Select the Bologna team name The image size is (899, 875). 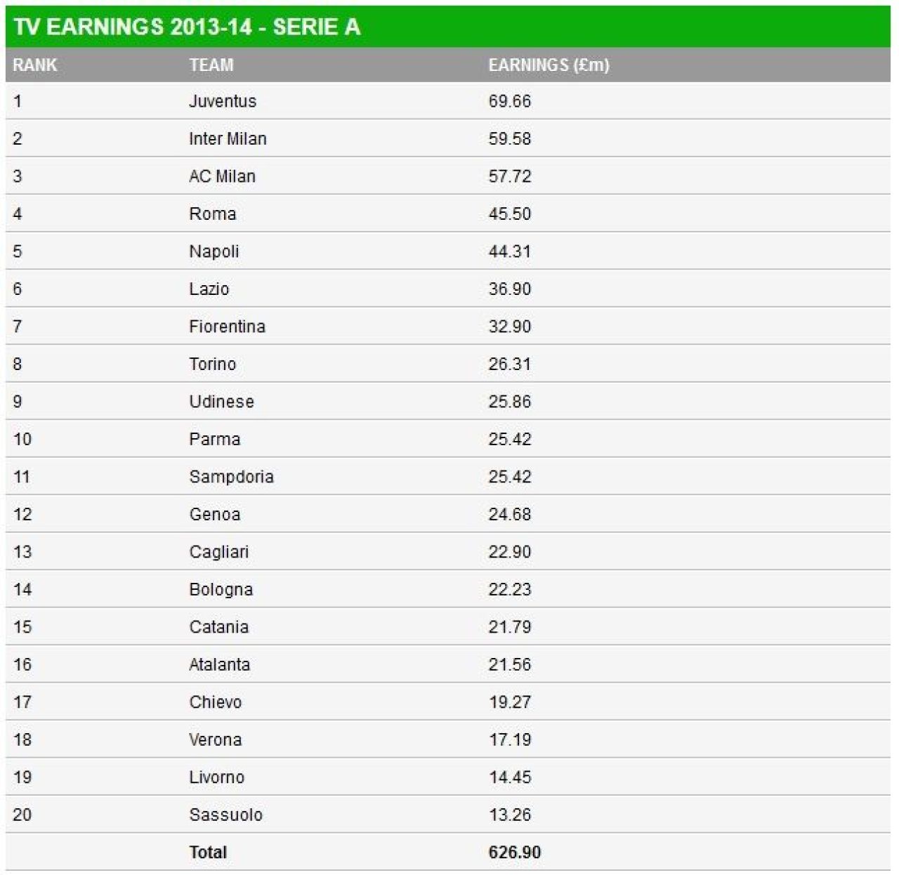coord(221,589)
